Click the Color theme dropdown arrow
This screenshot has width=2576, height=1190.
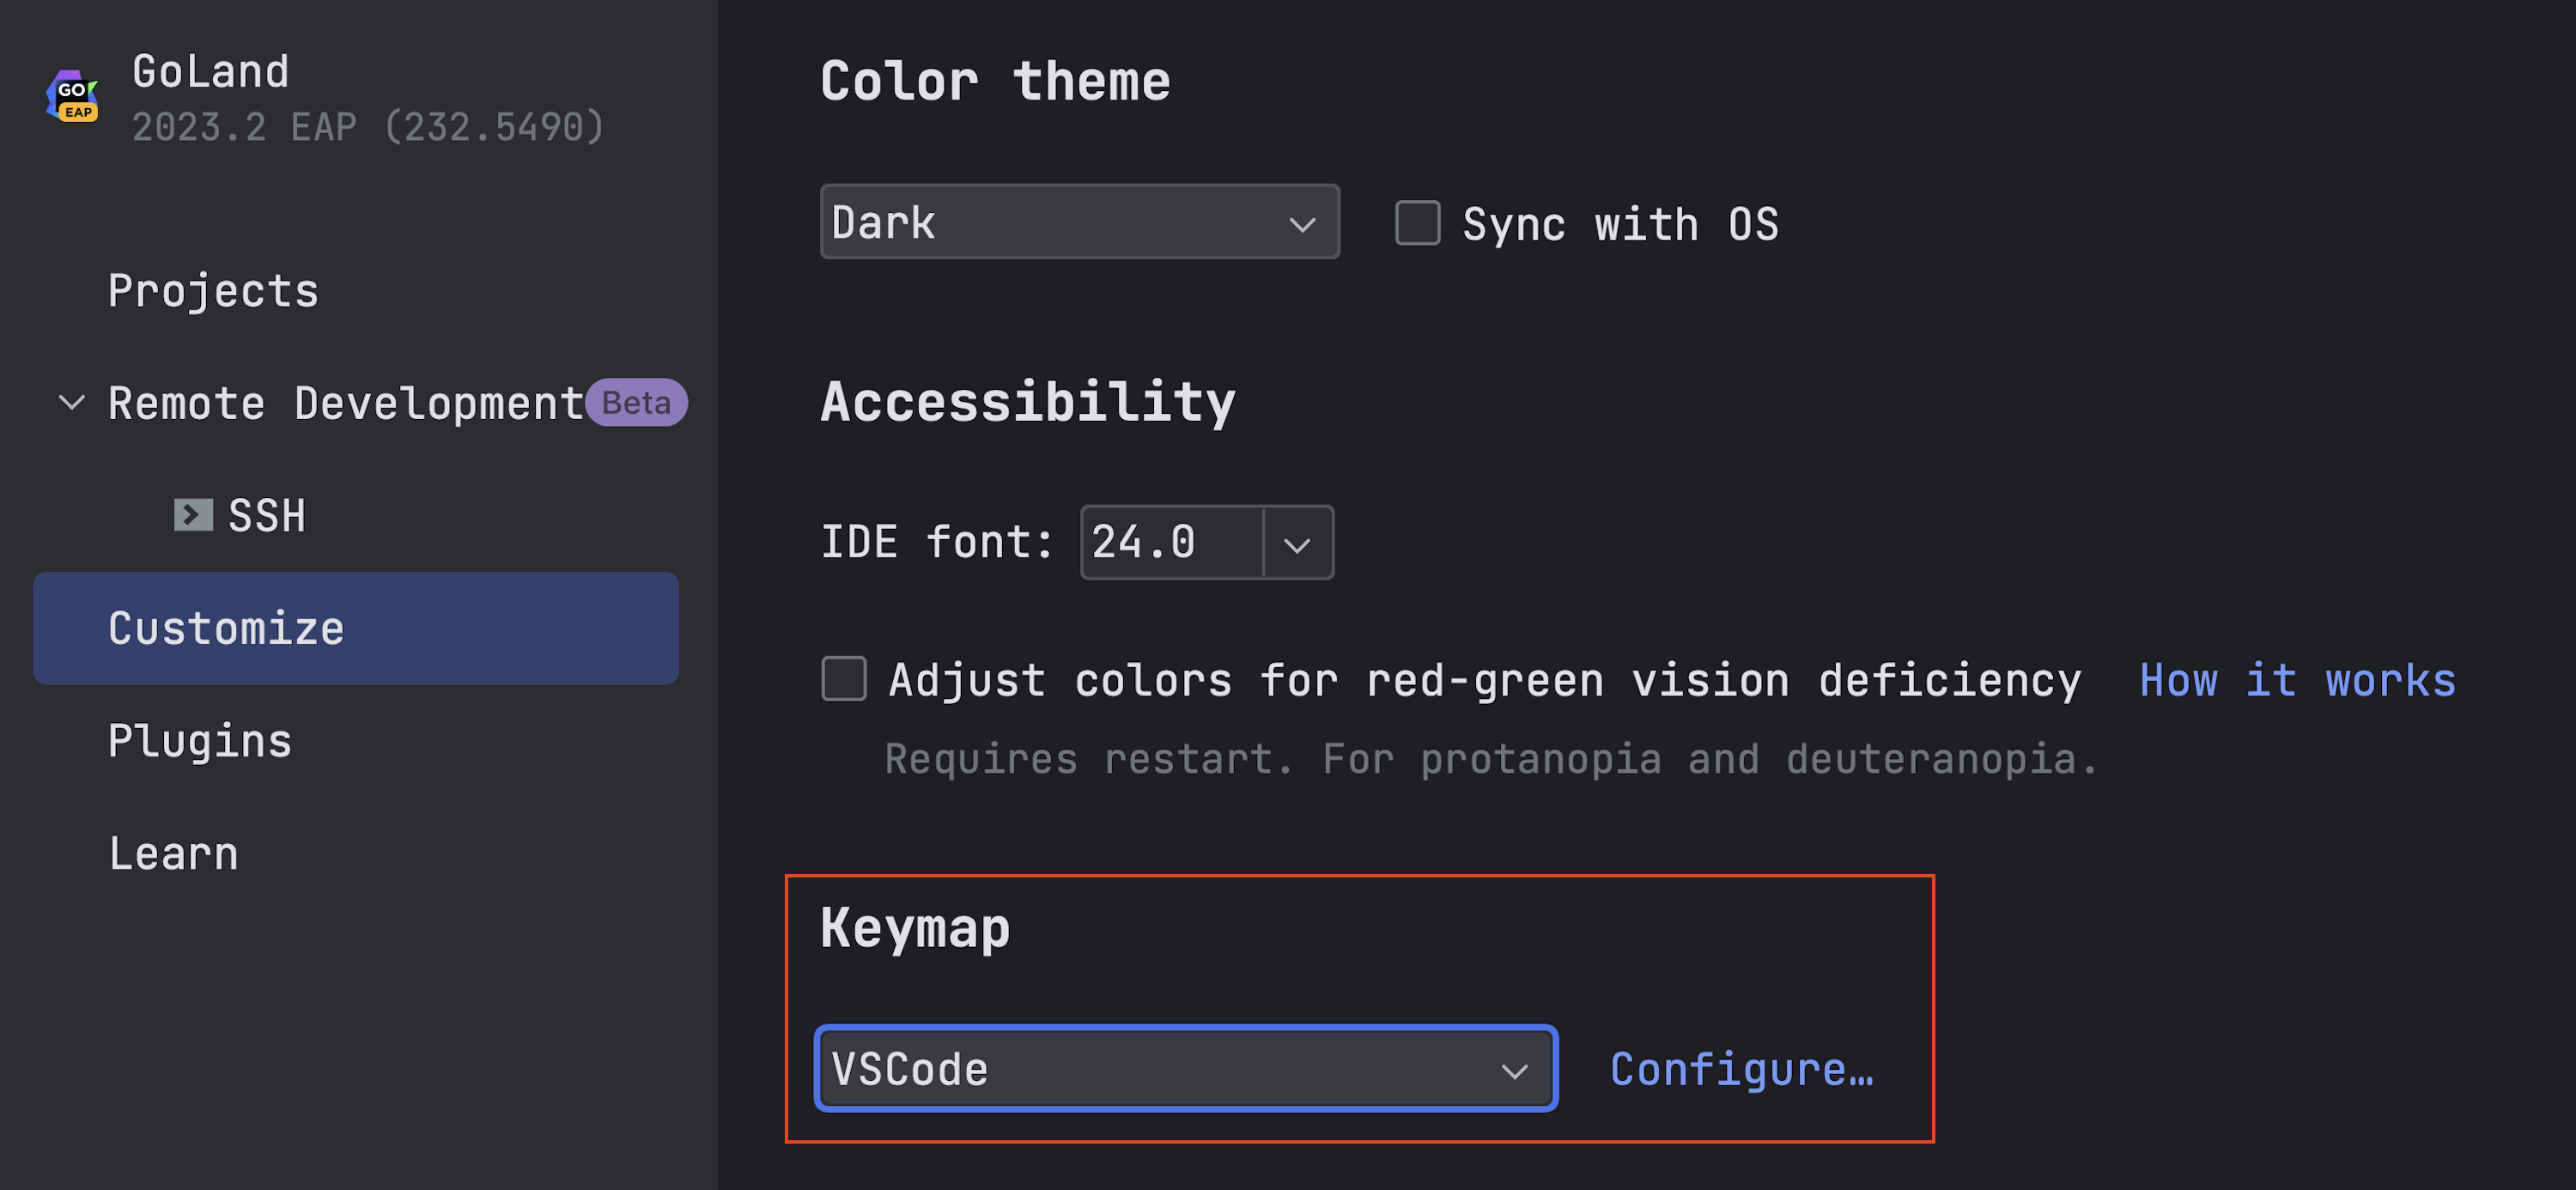tap(1301, 223)
